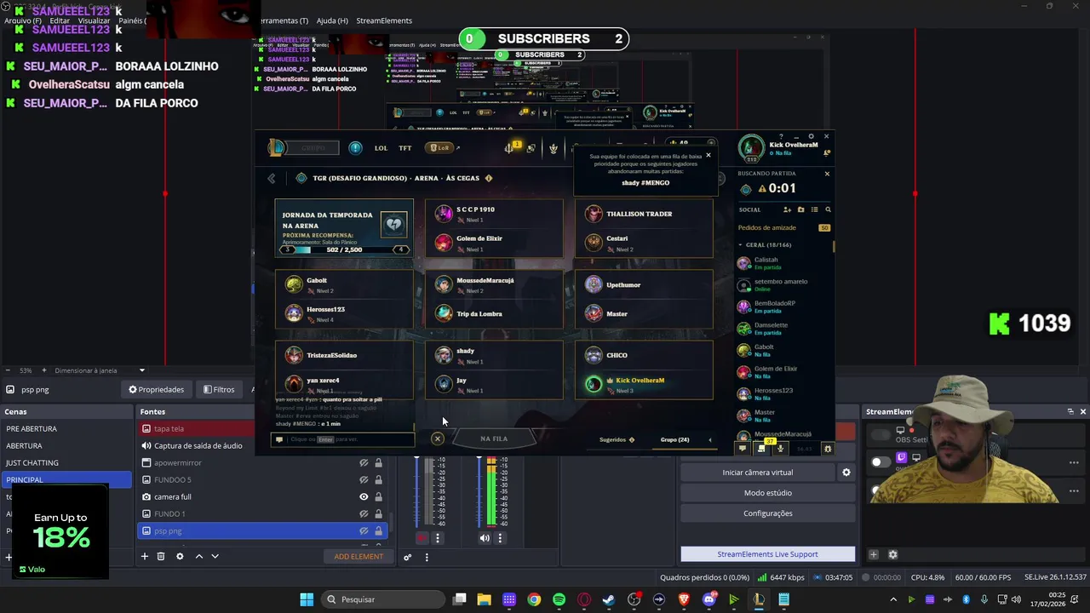Open the audio mixer three-dot menu at bottom
This screenshot has height=613, width=1090.
(x=427, y=557)
